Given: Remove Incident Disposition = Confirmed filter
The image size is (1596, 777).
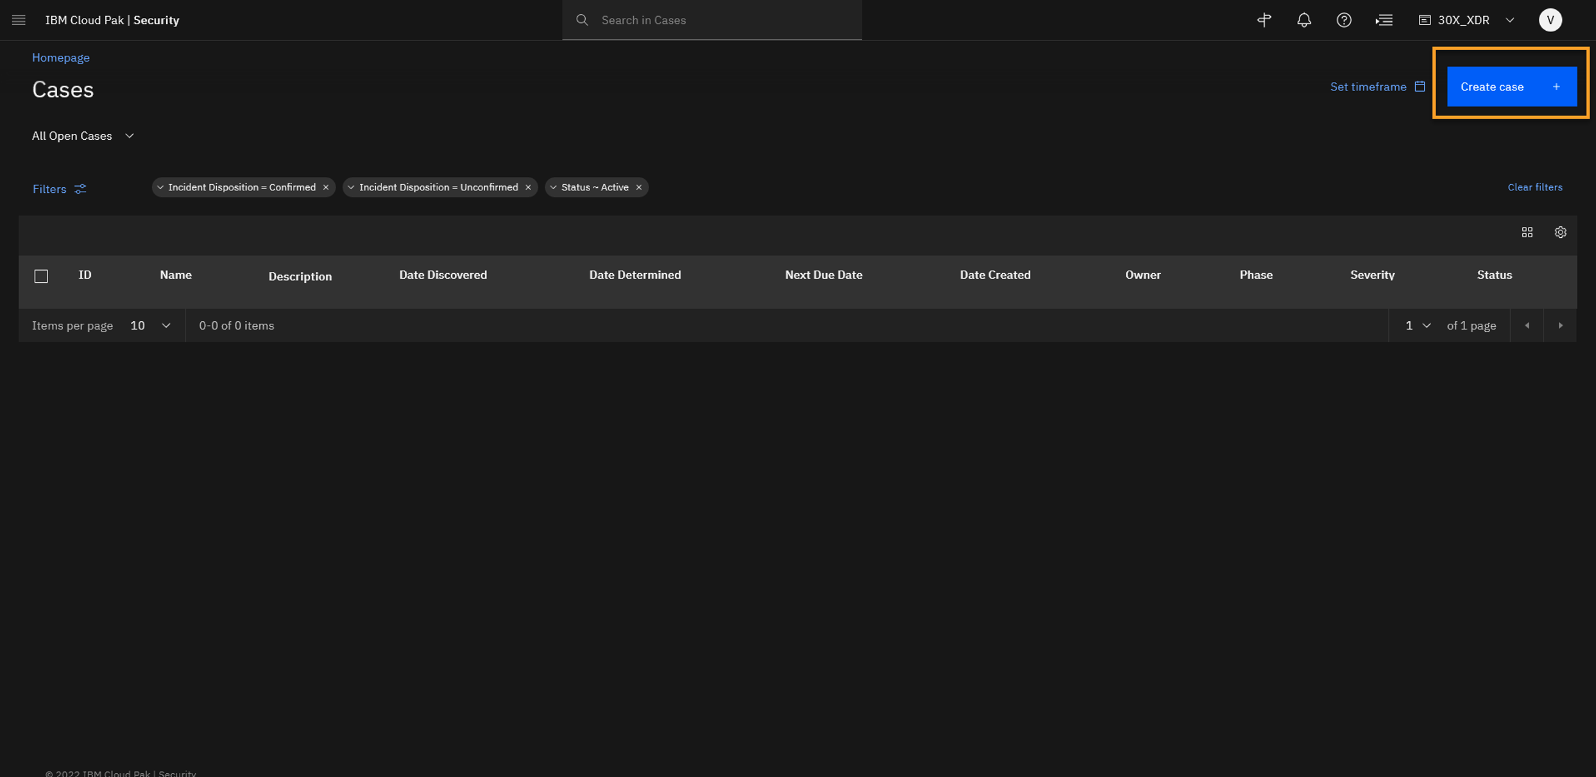Looking at the screenshot, I should pos(326,187).
